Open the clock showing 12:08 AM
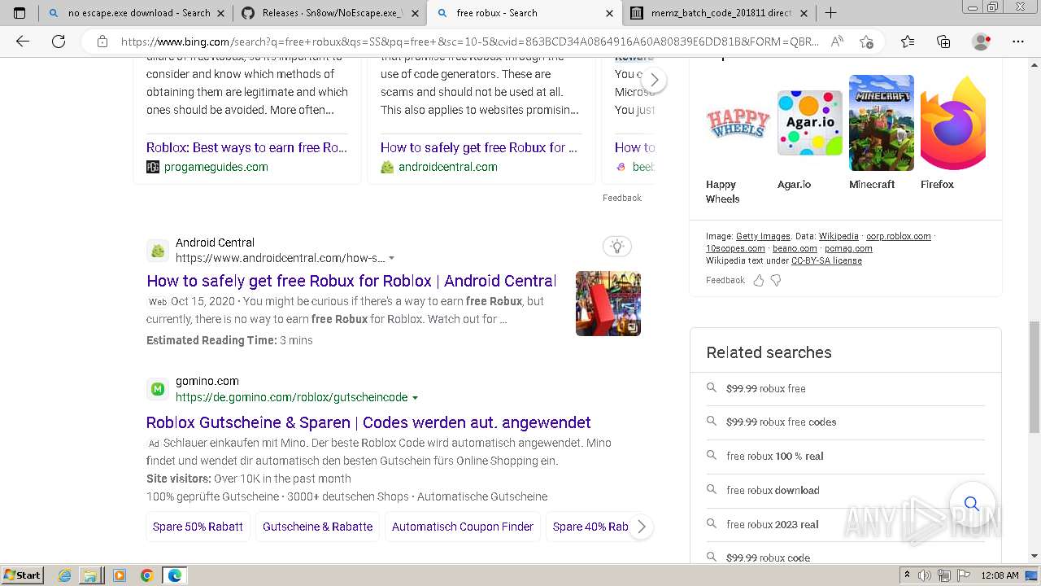 (1000, 575)
